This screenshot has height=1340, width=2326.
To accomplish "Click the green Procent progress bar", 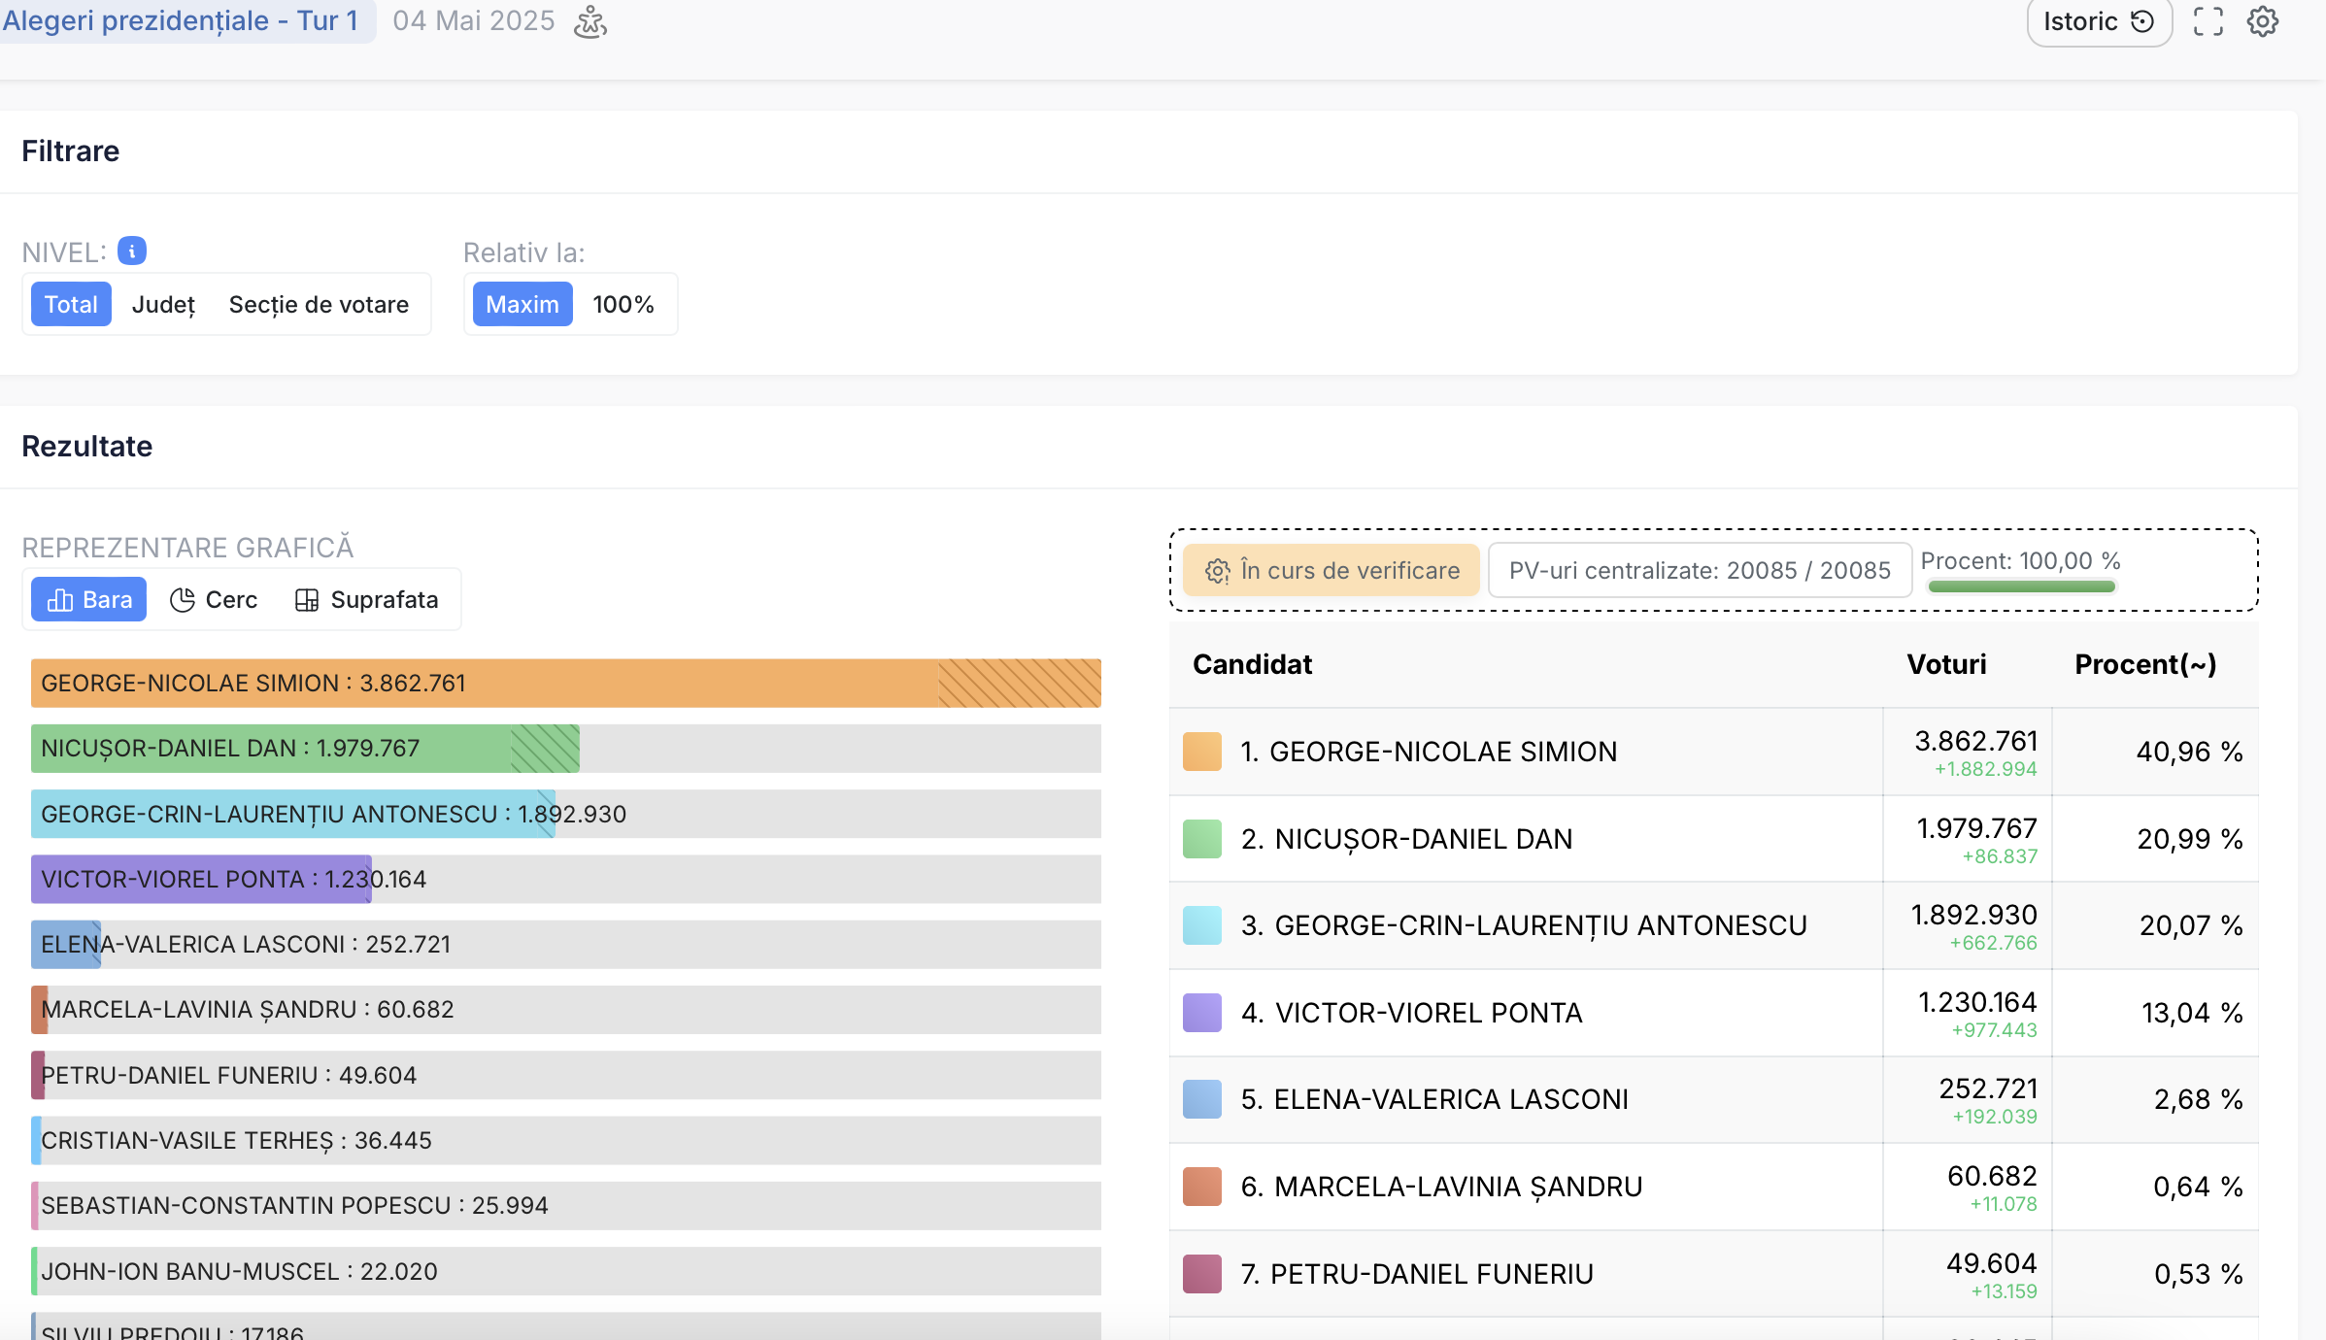I will pos(2021,586).
